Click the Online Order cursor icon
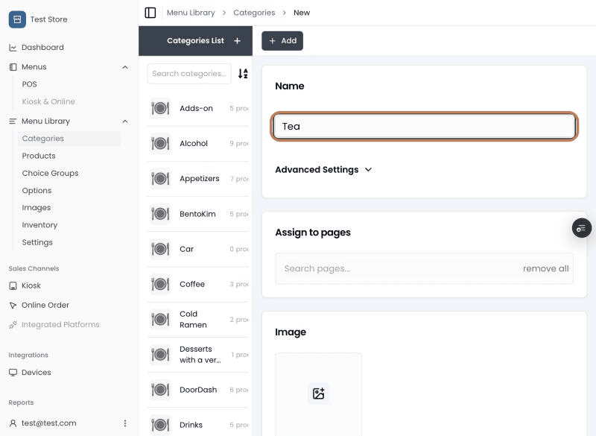 tap(13, 306)
